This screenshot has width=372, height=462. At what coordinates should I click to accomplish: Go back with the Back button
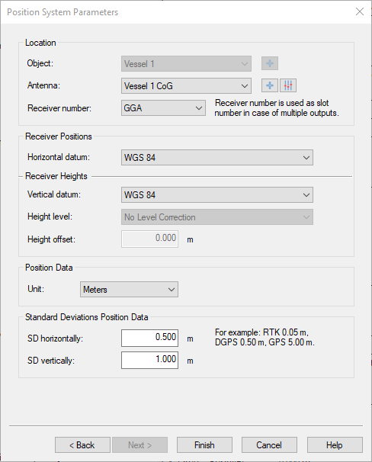pos(82,445)
